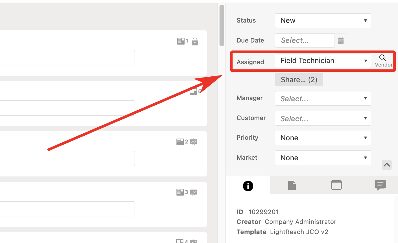Open the Due Date calendar picker icon

click(341, 41)
